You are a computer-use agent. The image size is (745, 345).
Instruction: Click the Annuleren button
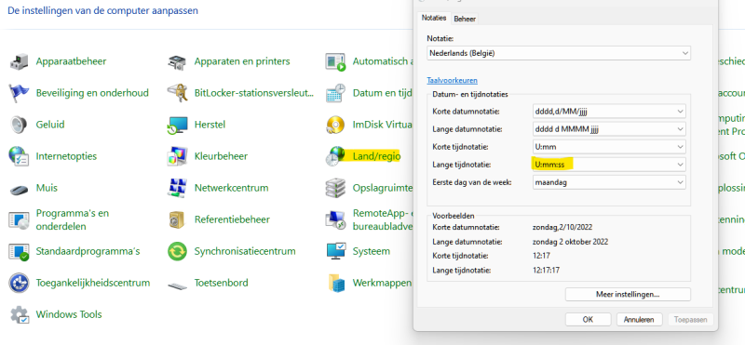(639, 319)
